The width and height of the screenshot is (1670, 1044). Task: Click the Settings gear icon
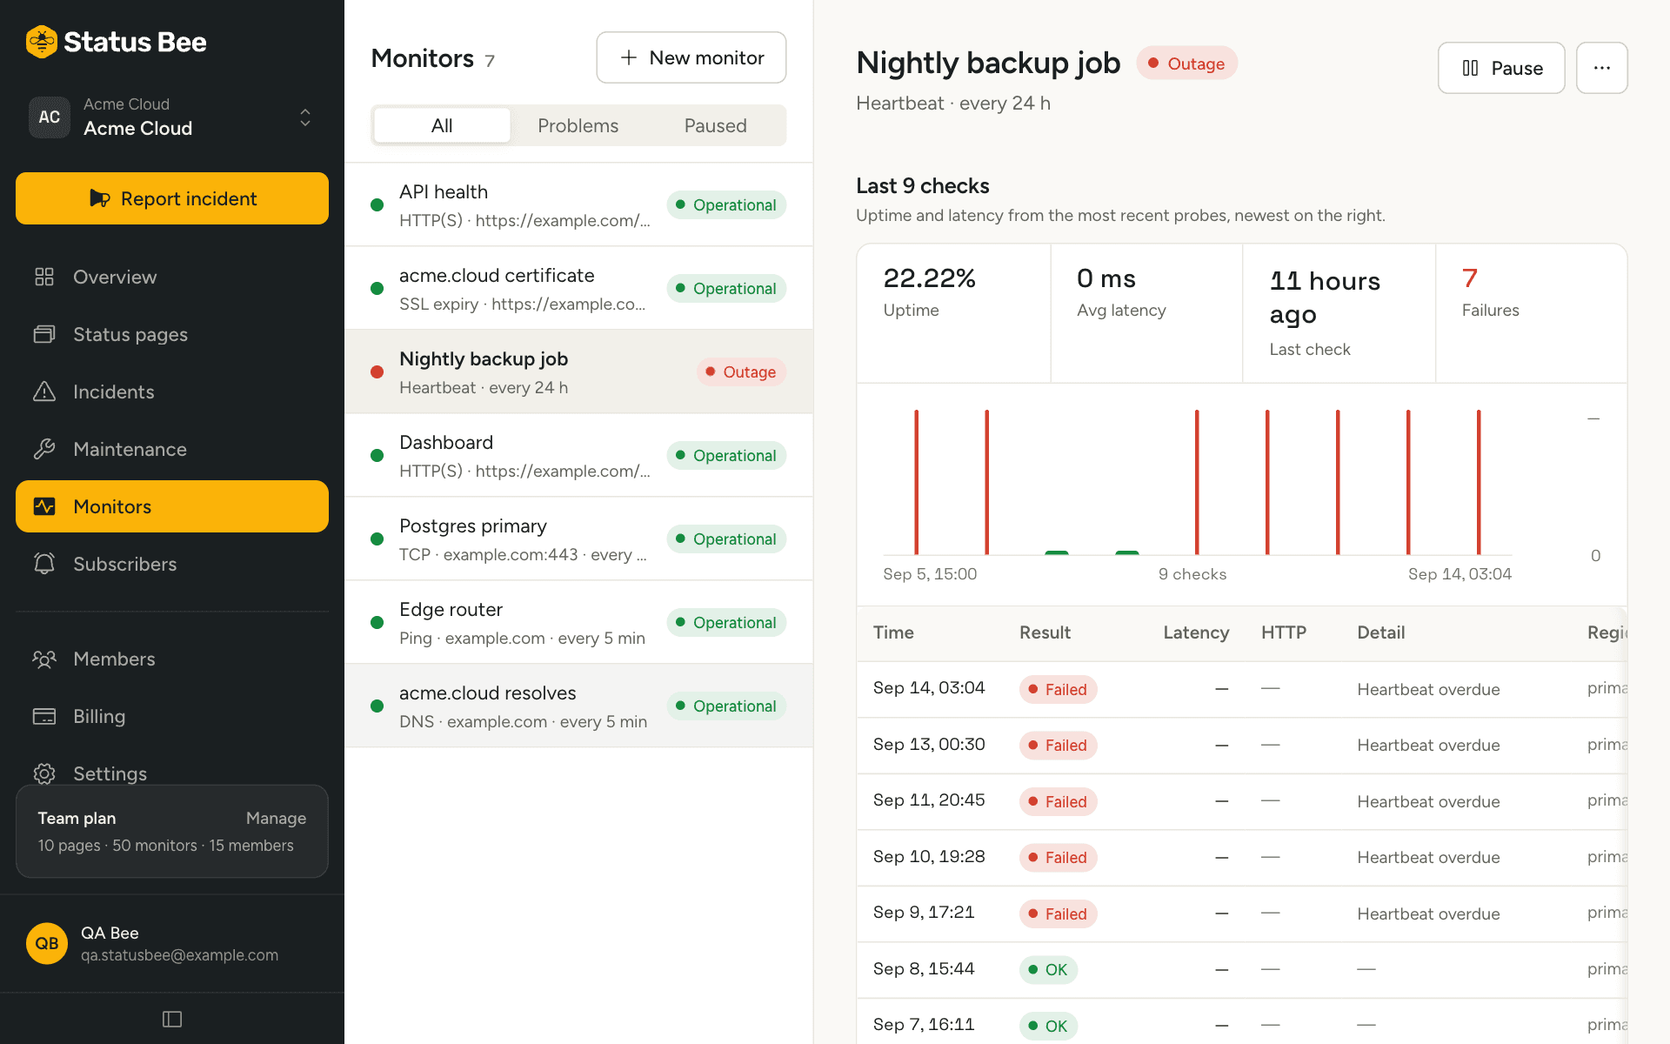point(44,773)
